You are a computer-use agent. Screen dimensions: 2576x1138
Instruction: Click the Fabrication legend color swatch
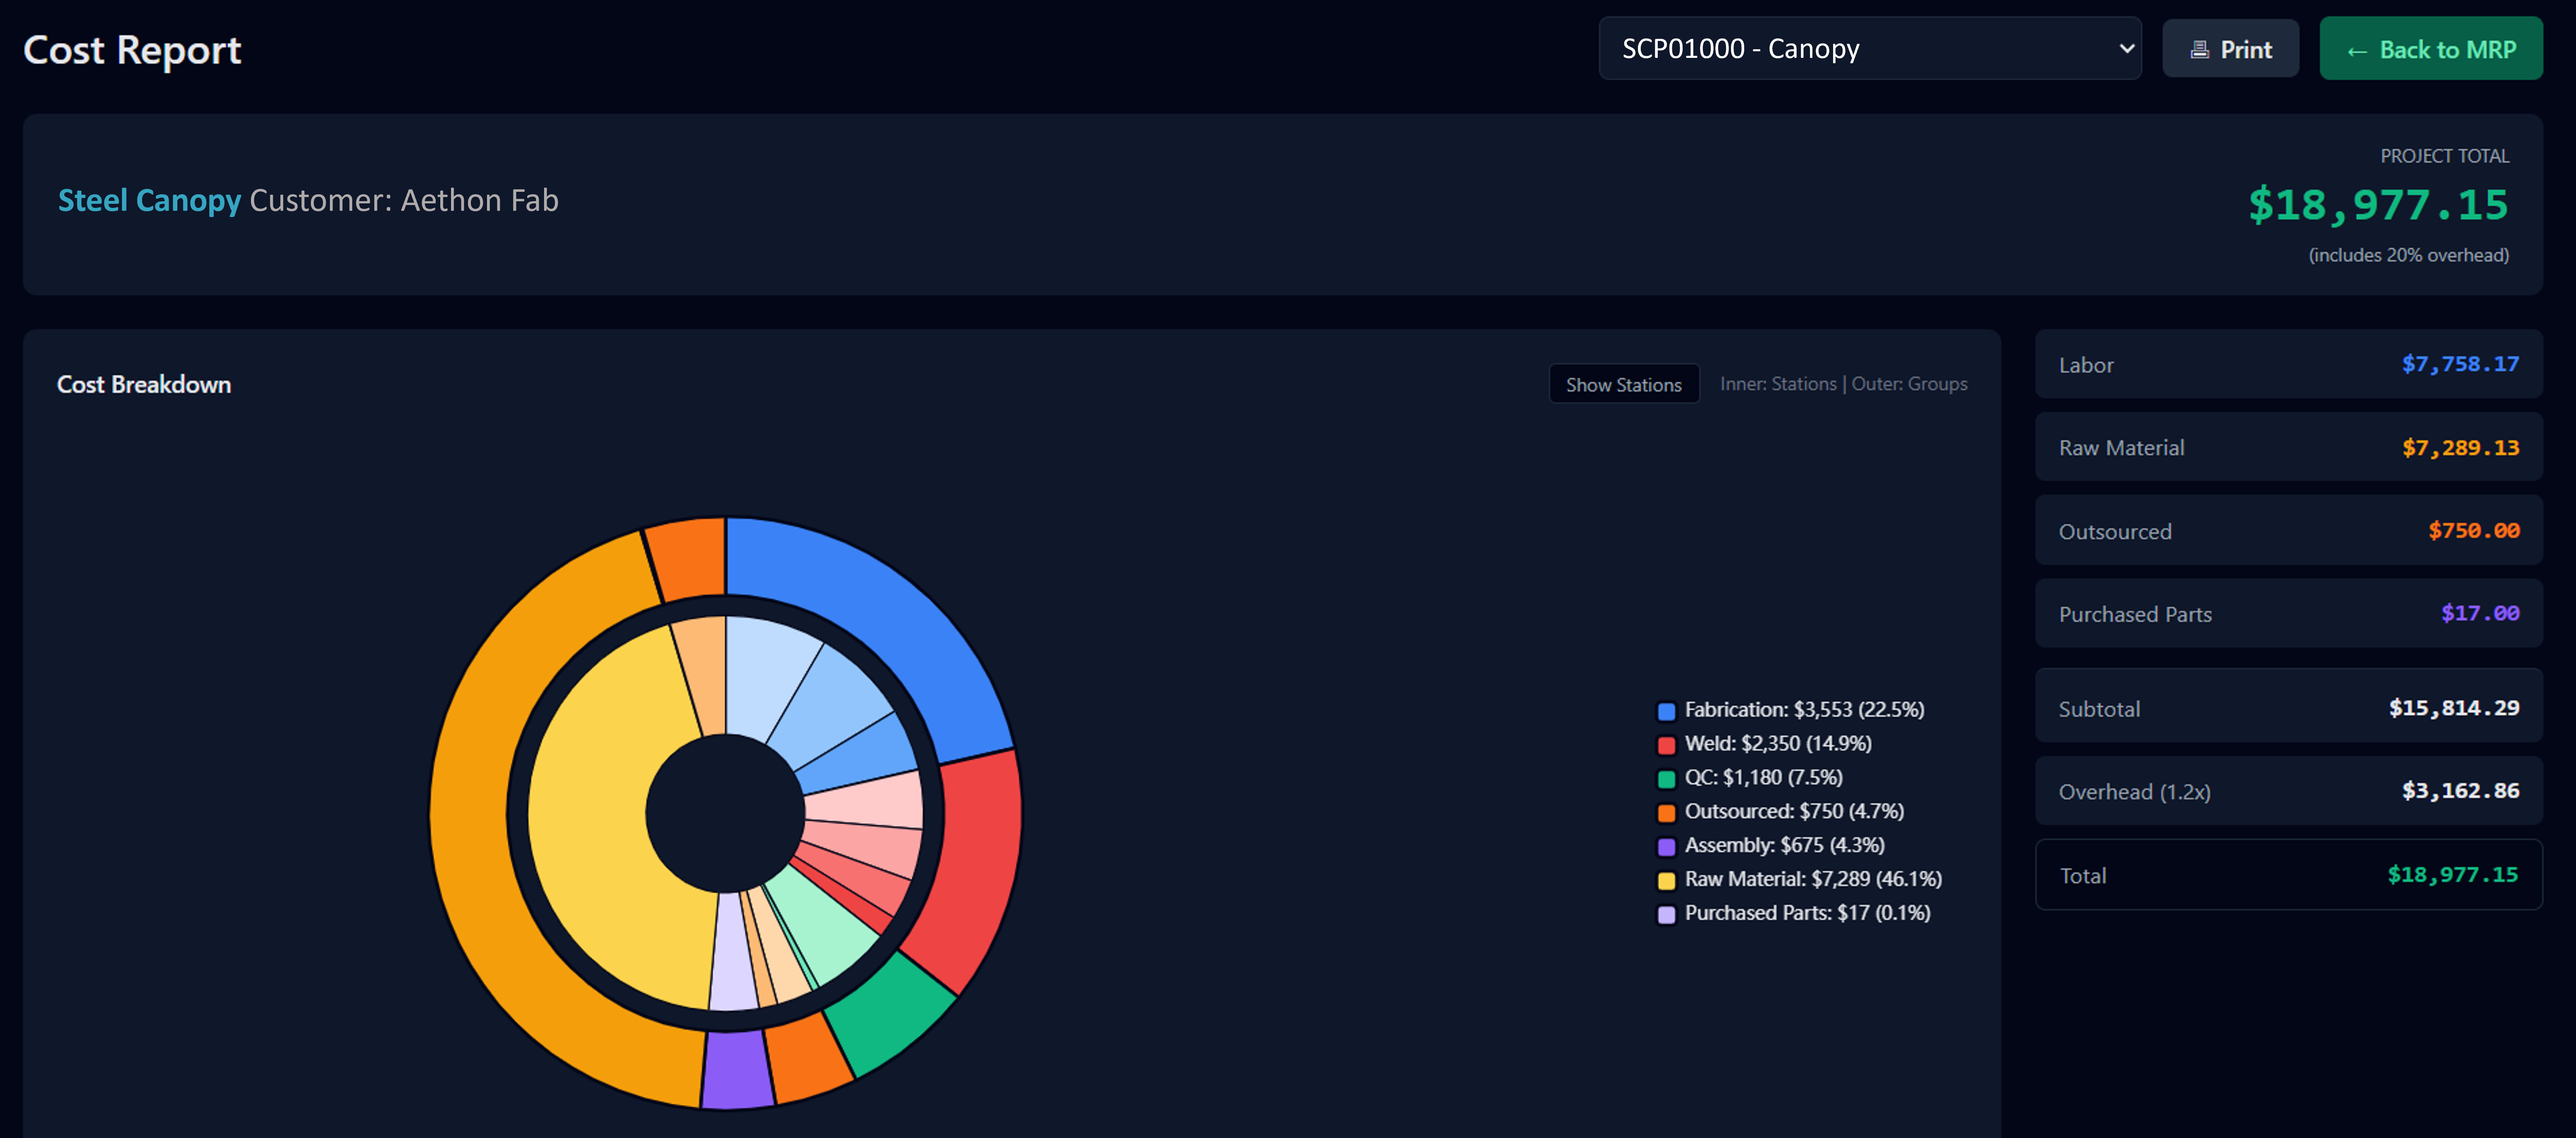(1666, 711)
